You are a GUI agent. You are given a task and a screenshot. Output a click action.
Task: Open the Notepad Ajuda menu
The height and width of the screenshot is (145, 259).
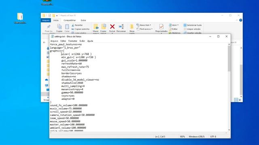(90, 41)
